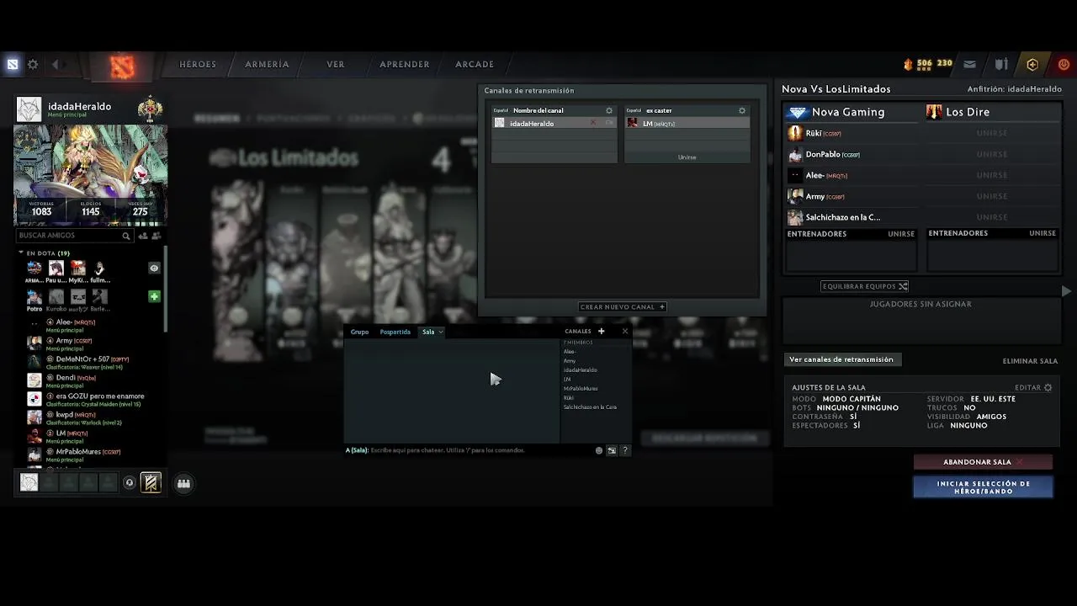Click the party slot wolf avatar
1077x606 pixels.
coord(29,482)
